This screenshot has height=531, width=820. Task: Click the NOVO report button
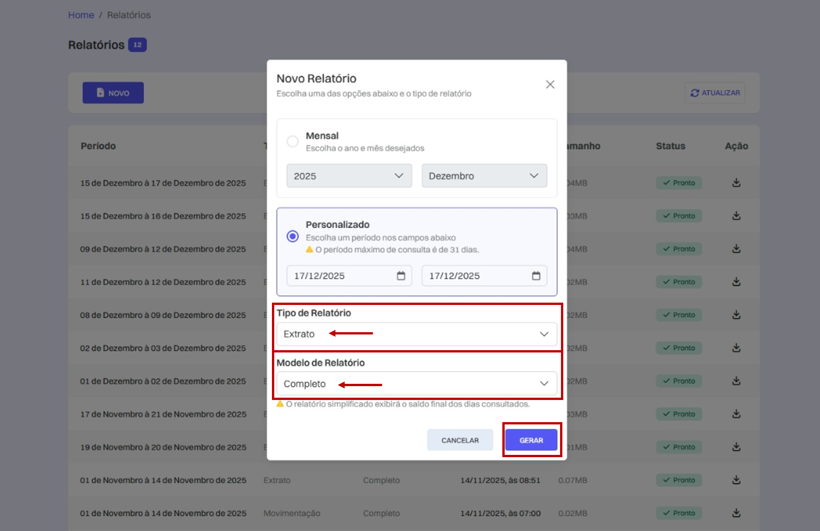click(x=113, y=93)
